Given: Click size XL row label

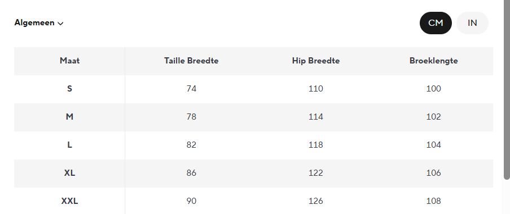Looking at the screenshot, I should [69, 173].
